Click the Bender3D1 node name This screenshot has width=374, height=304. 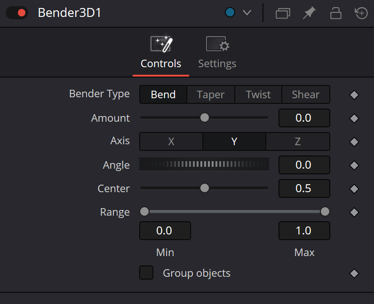tap(70, 13)
